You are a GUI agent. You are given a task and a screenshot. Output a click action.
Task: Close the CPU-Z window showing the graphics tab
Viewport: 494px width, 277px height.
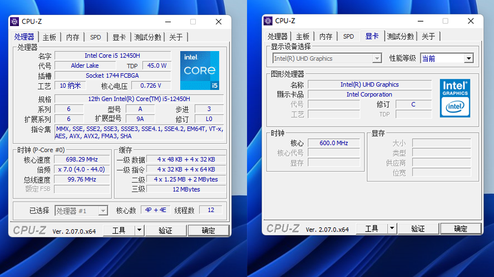[471, 21]
